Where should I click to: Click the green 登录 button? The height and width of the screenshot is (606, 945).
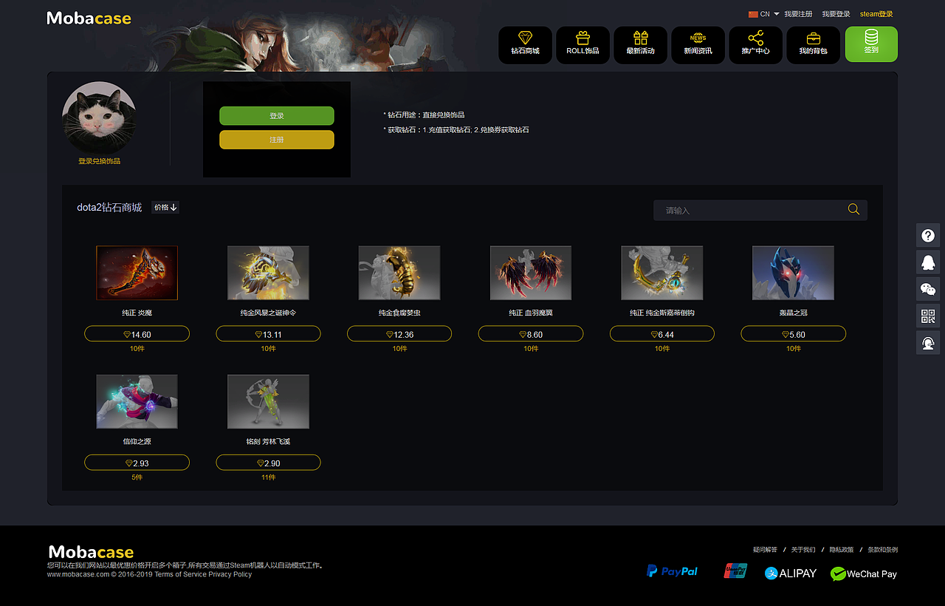coord(277,116)
